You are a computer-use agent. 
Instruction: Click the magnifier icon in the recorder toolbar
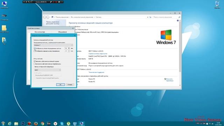click(x=29, y=2)
